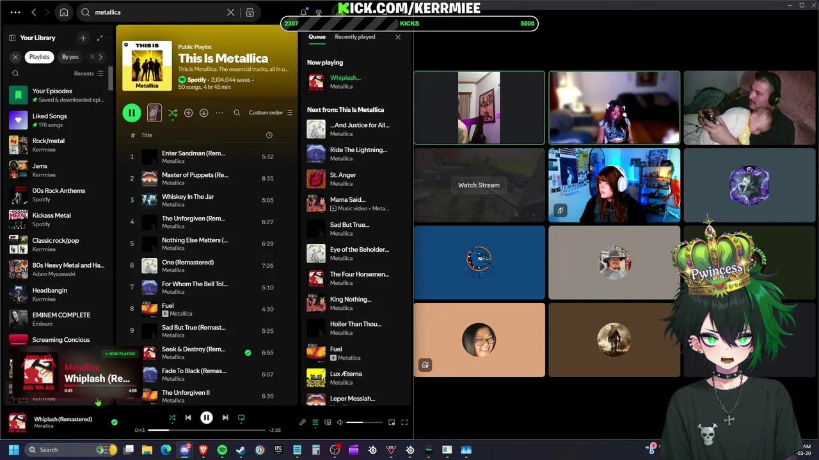Open the Spotify link in playlist header
This screenshot has height=460, width=819.
click(x=196, y=80)
